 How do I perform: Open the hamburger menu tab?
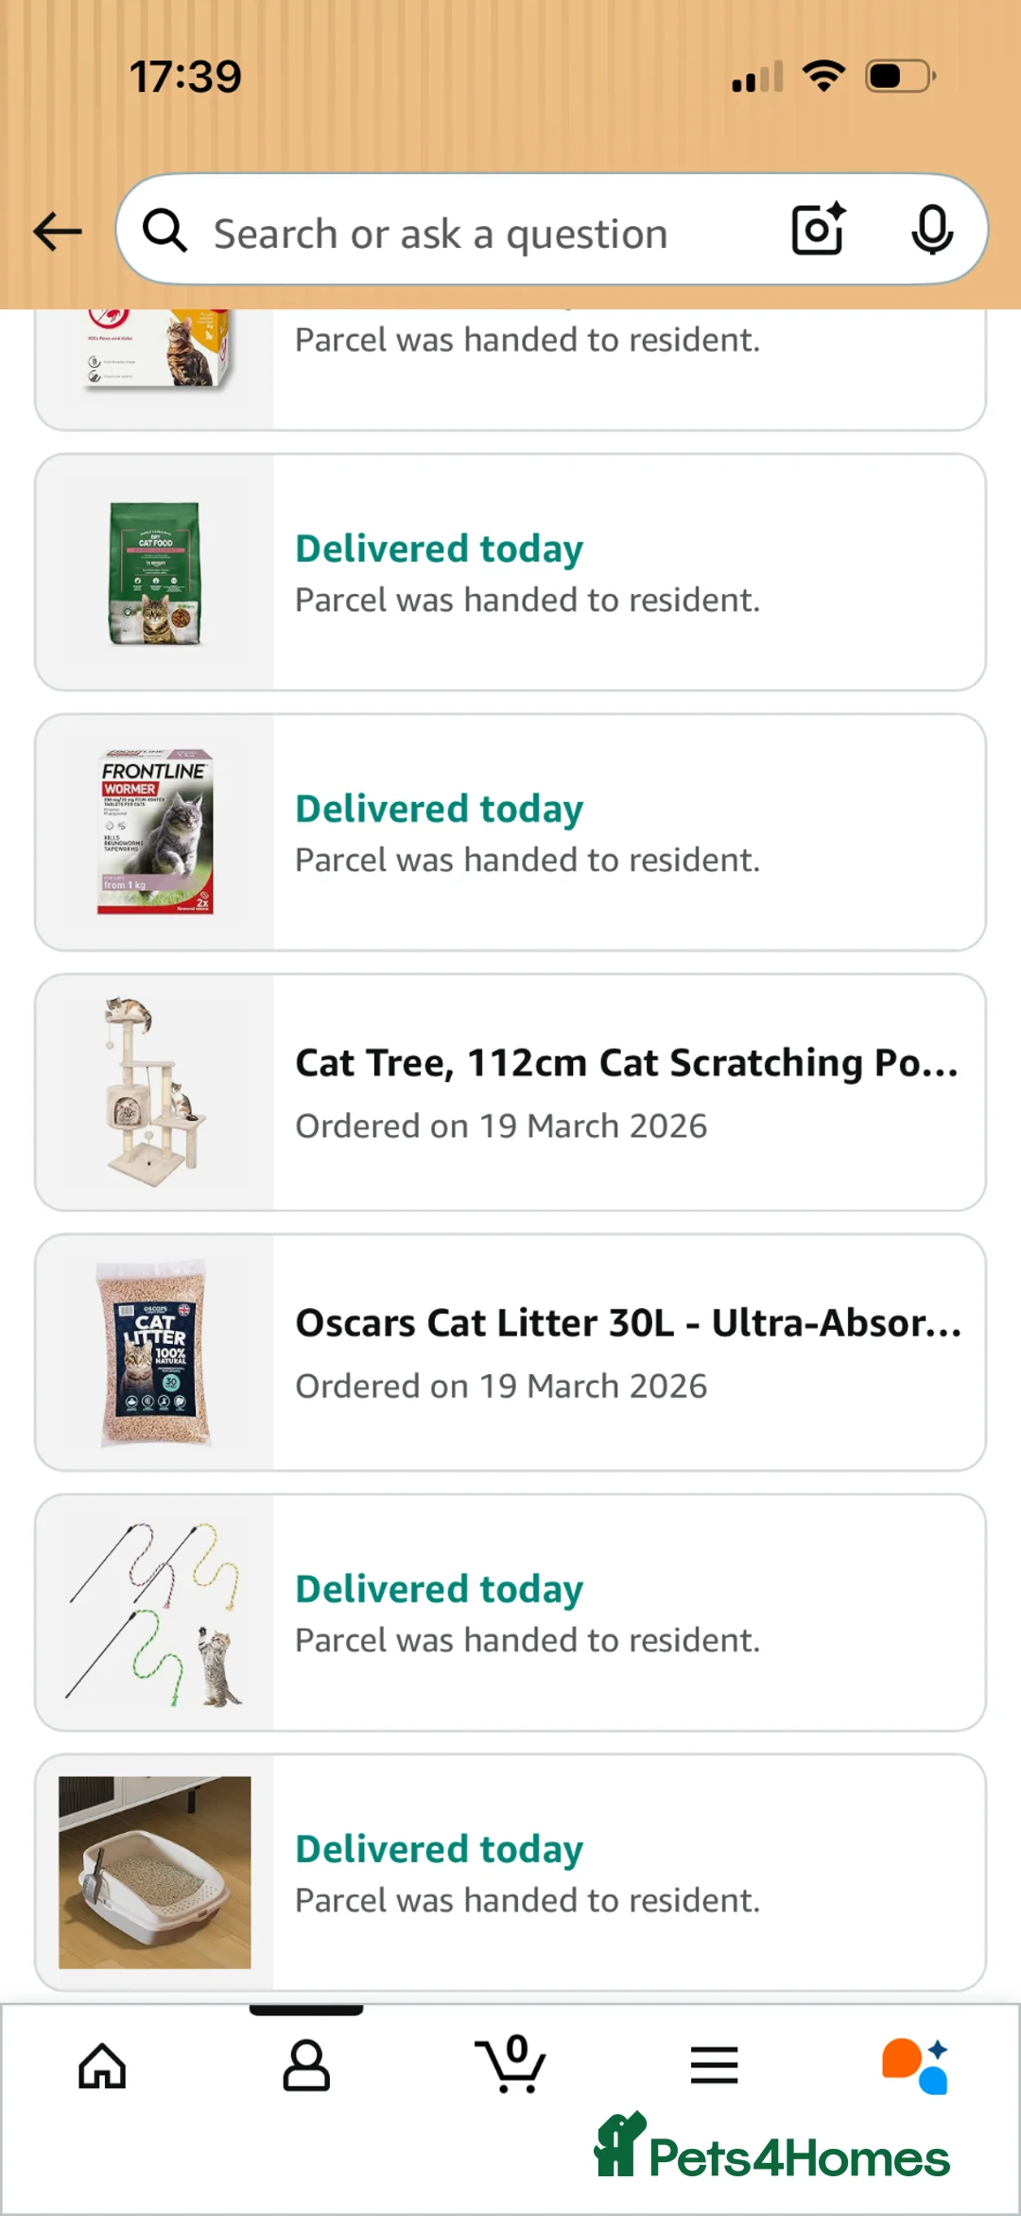pyautogui.click(x=714, y=2065)
